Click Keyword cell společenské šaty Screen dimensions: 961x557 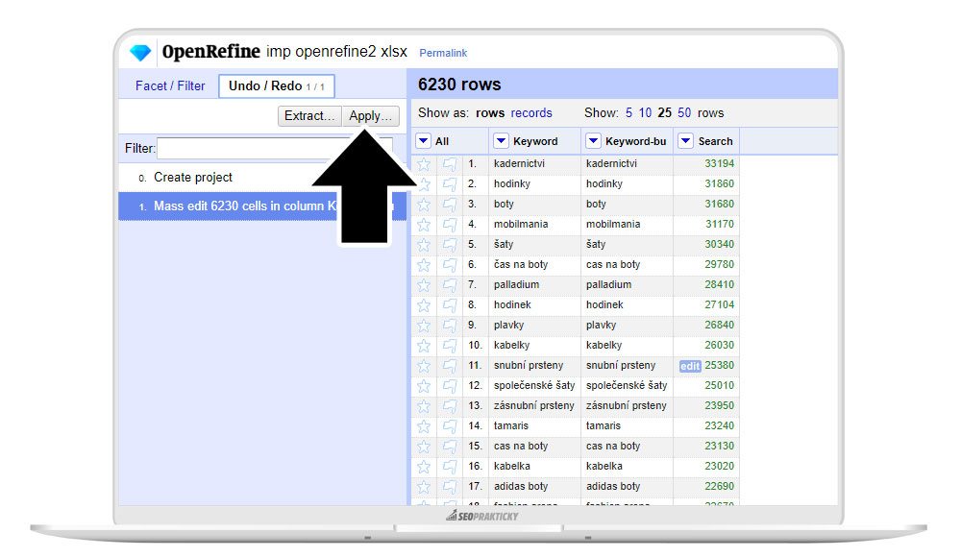click(534, 386)
